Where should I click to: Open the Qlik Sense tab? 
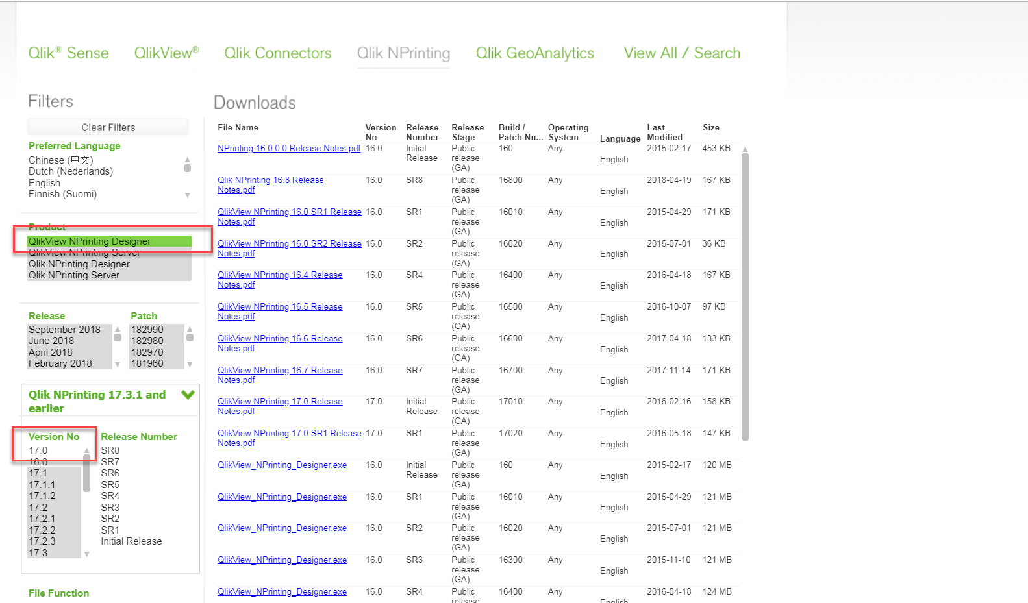pos(68,53)
